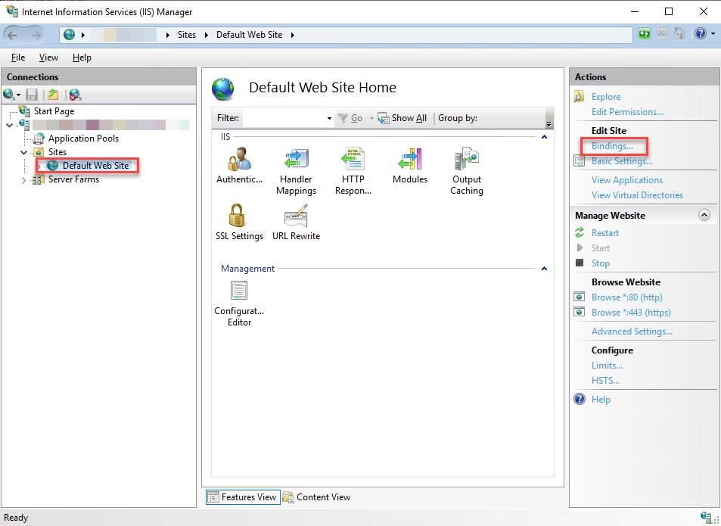
Task: Collapse the IIS feature group
Action: (x=545, y=137)
